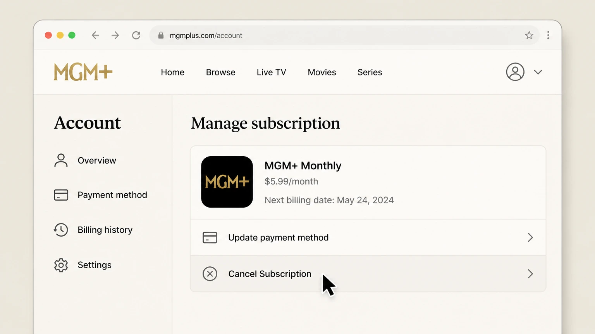This screenshot has width=595, height=334.
Task: Expand the profile dropdown chevron
Action: [538, 72]
